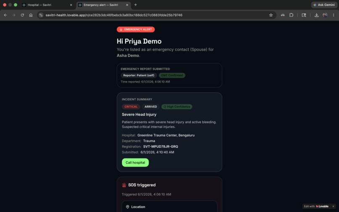Switch to the Hospital — Savitri tab
The image size is (339, 212).
click(47, 5)
